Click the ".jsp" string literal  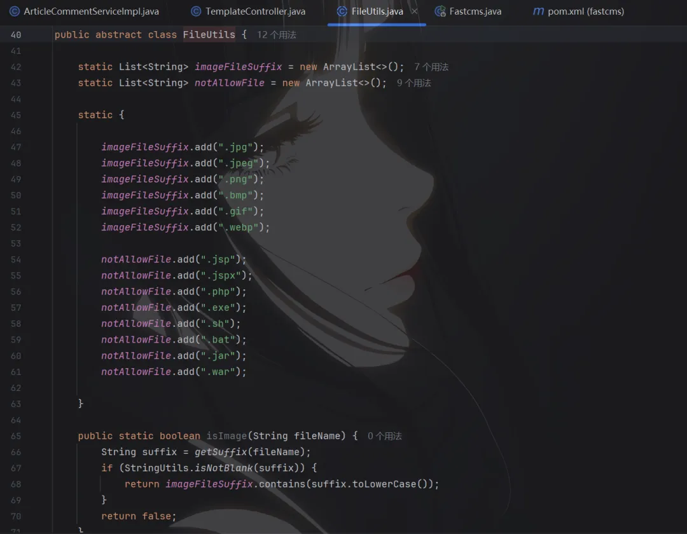tap(218, 259)
